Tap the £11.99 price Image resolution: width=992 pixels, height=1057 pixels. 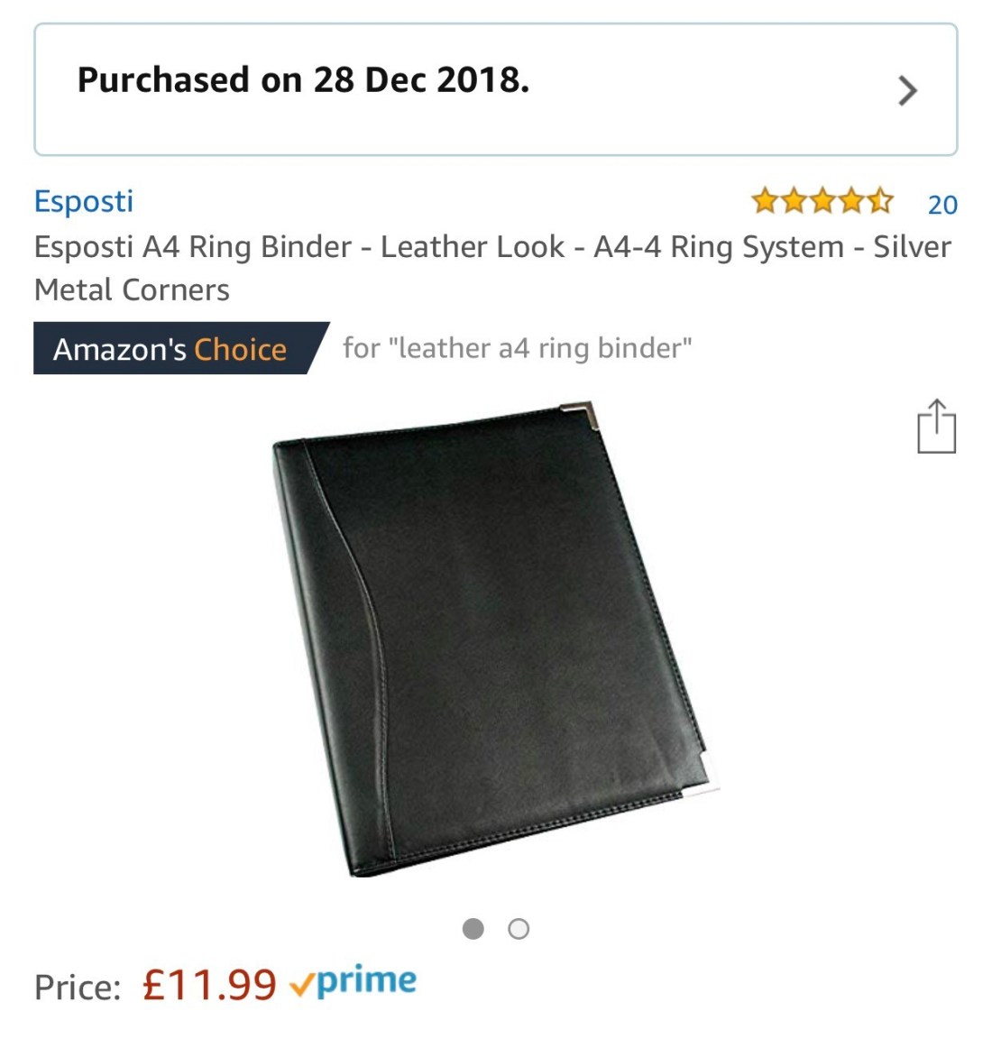(x=209, y=985)
